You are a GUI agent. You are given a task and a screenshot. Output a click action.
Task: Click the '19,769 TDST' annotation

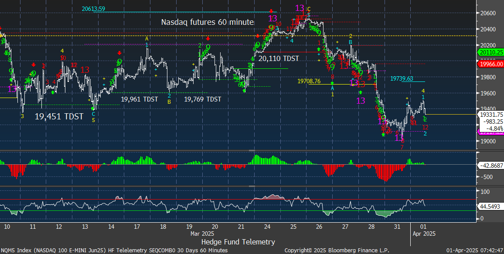[202, 99]
